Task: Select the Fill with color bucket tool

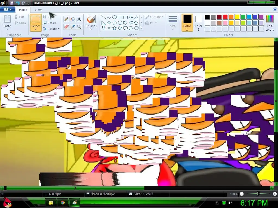Action: point(73,19)
